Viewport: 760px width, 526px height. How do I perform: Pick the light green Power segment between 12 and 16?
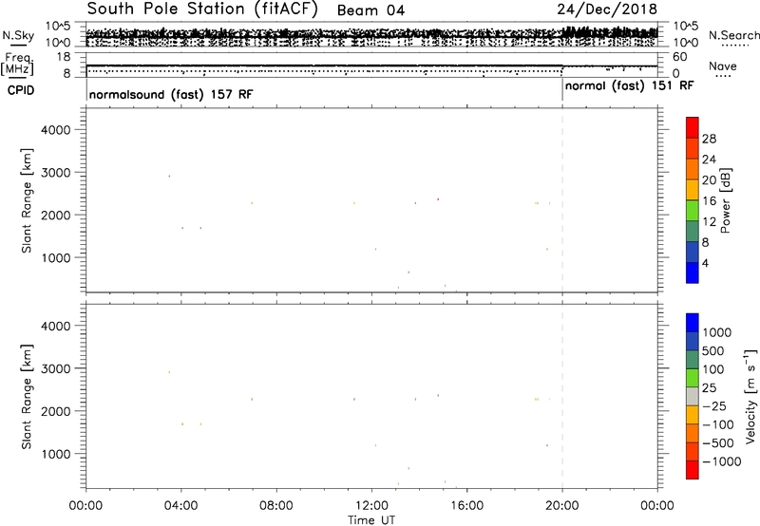pos(693,211)
